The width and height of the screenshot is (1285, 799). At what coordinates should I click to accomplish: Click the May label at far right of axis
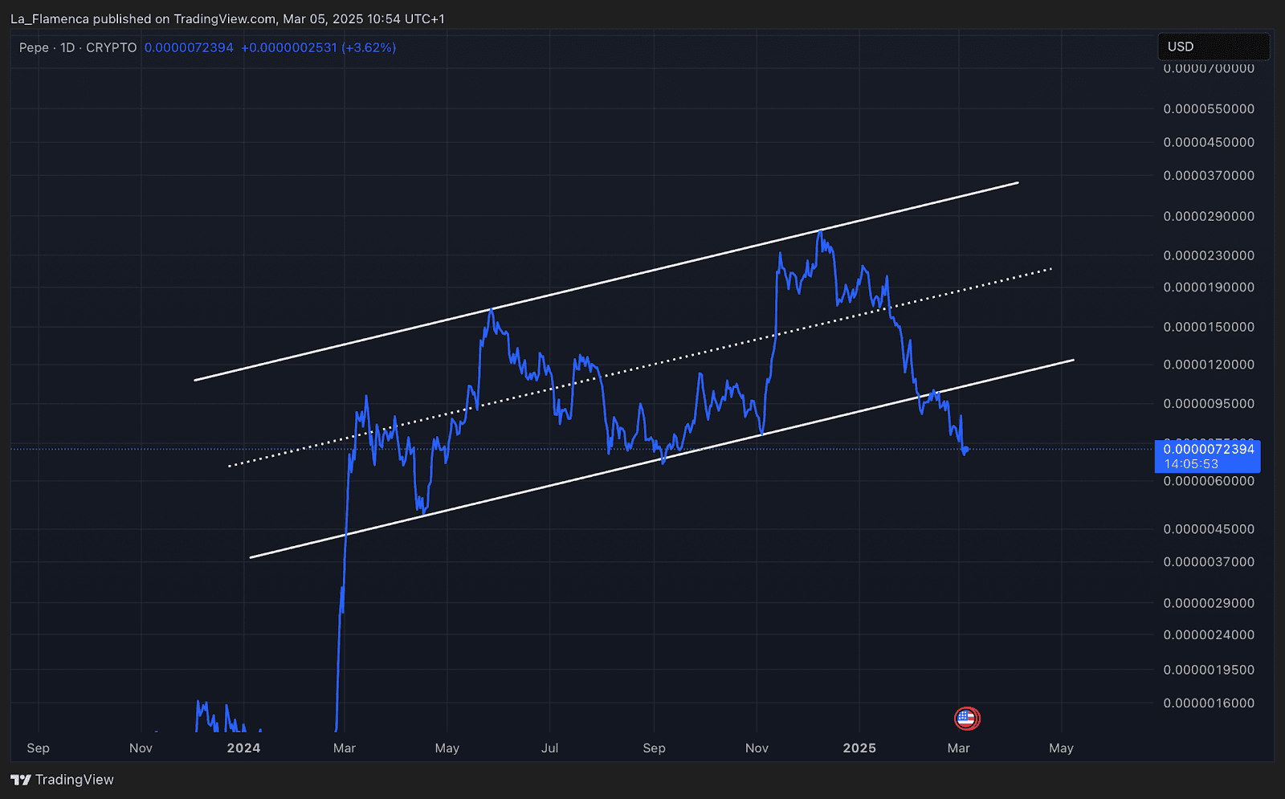1061,748
